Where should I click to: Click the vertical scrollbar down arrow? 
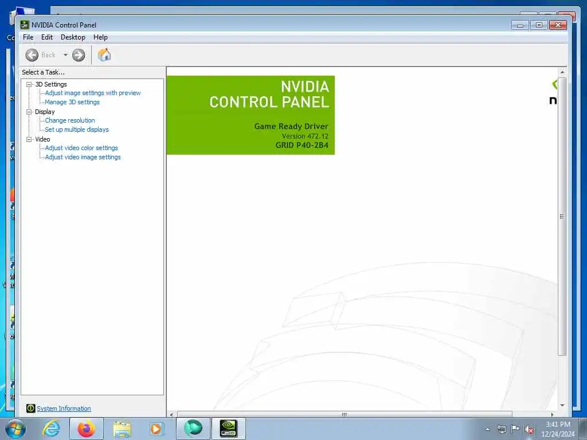[562, 405]
